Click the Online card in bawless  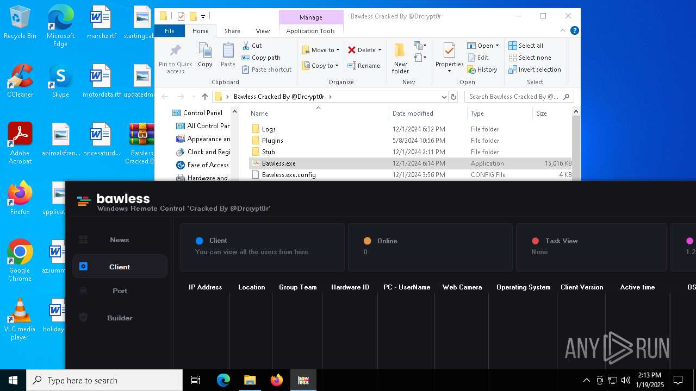430,247
